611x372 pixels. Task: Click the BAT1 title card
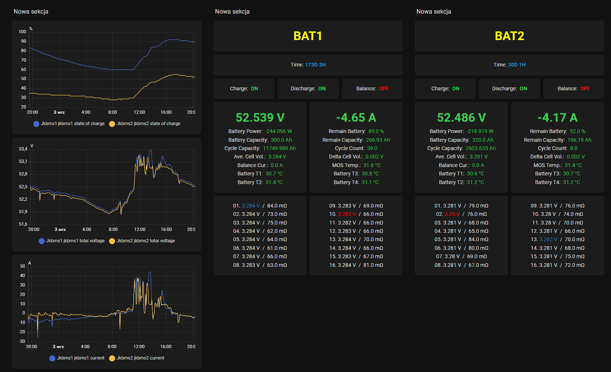tap(308, 36)
